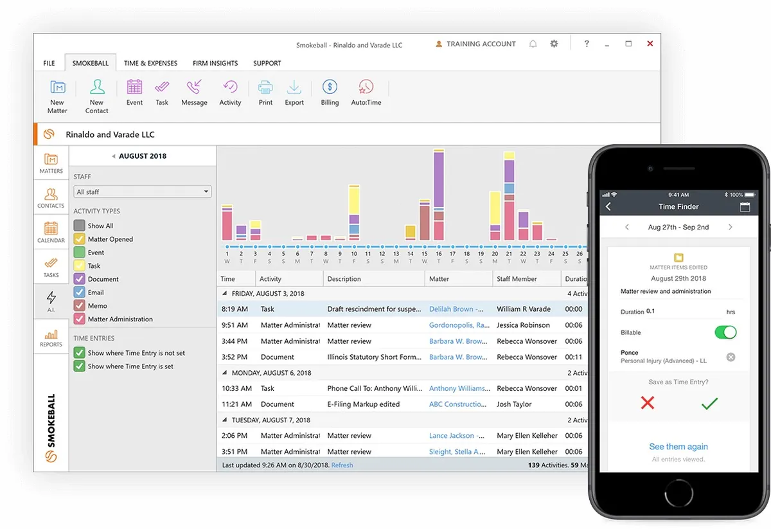The image size is (771, 529).
Task: Confirm time entry with green checkmark
Action: point(709,403)
